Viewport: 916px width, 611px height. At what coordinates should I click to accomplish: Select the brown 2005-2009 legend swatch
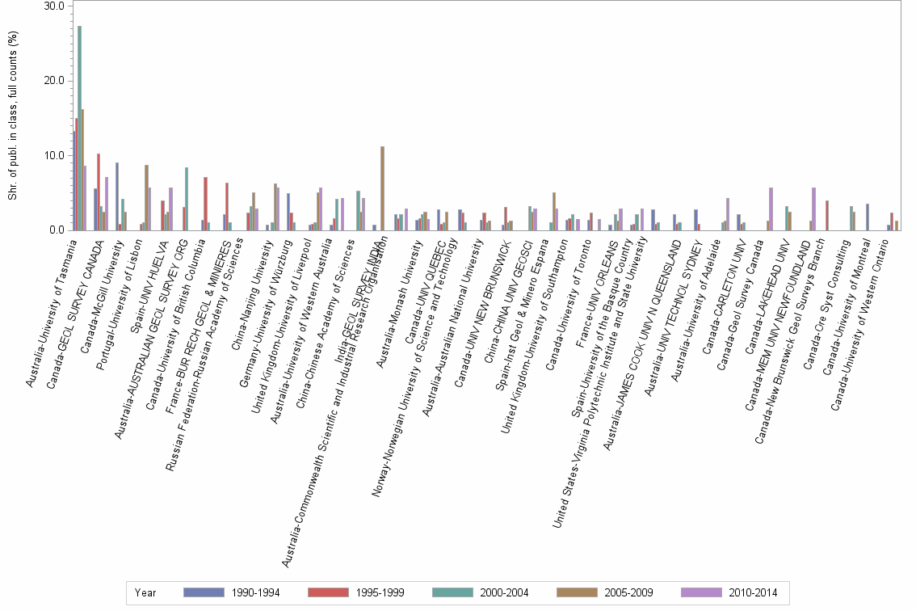click(577, 592)
